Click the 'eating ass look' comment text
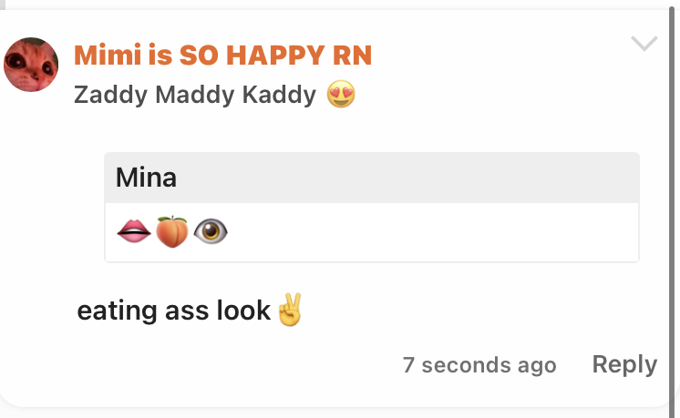 point(173,311)
